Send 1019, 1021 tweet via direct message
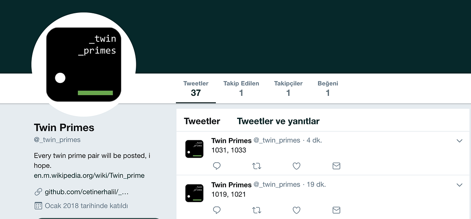 click(336, 210)
